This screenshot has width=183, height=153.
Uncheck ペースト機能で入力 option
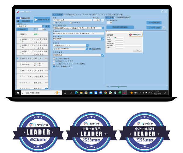pyautogui.click(x=54, y=67)
